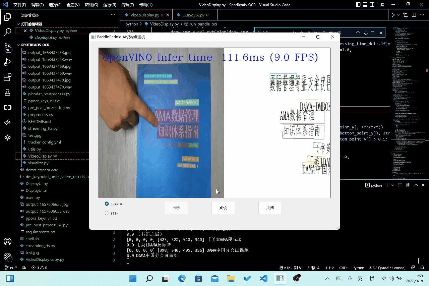Click line 616 column position in status bar
The height and width of the screenshot is (286, 429).
291,268
